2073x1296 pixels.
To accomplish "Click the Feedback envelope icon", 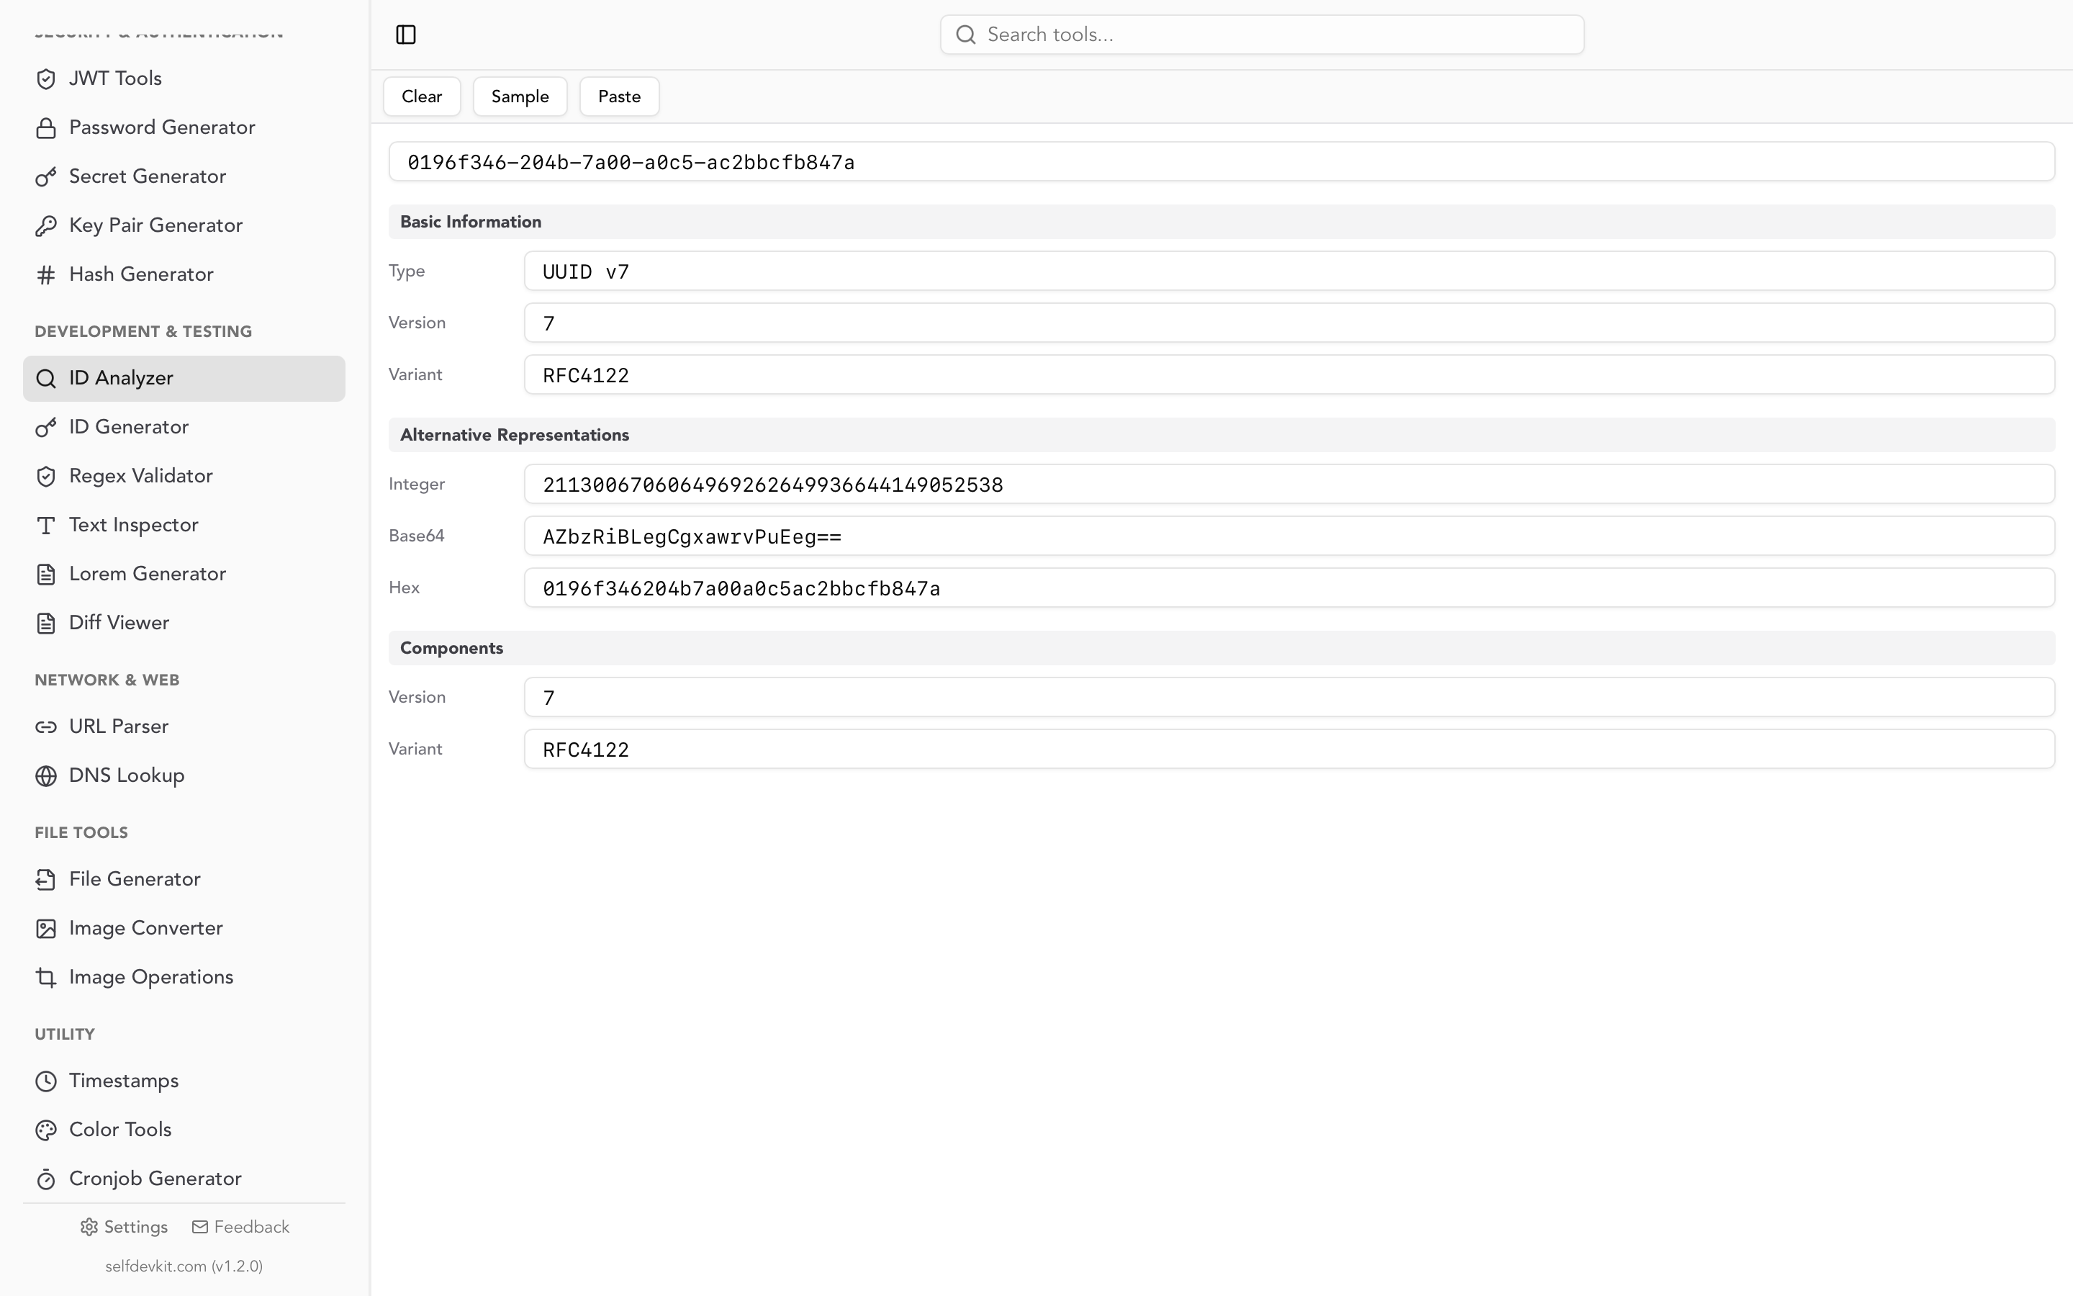I will click(x=199, y=1227).
